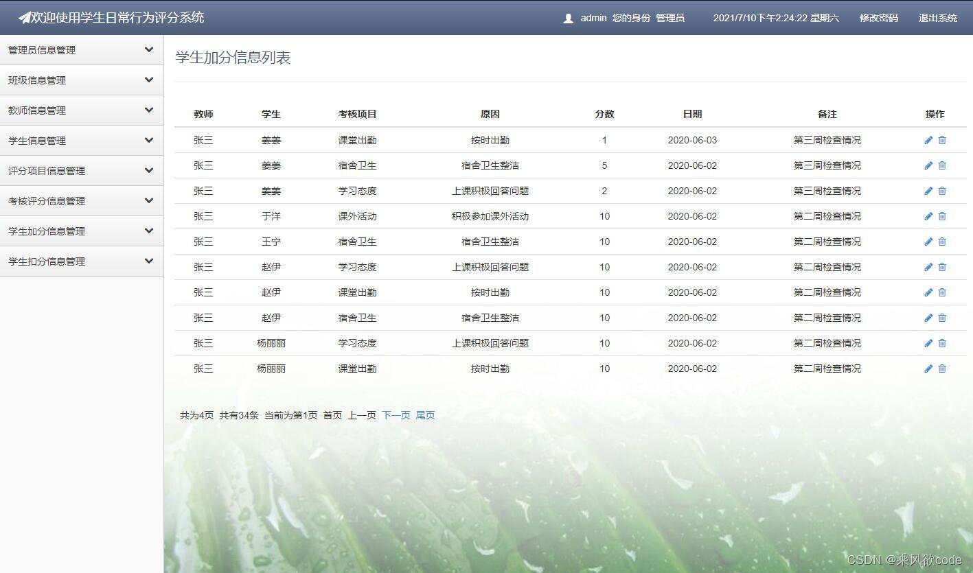This screenshot has height=573, width=973.
Task: Expand the 教师信息管理 section
Action: click(82, 110)
